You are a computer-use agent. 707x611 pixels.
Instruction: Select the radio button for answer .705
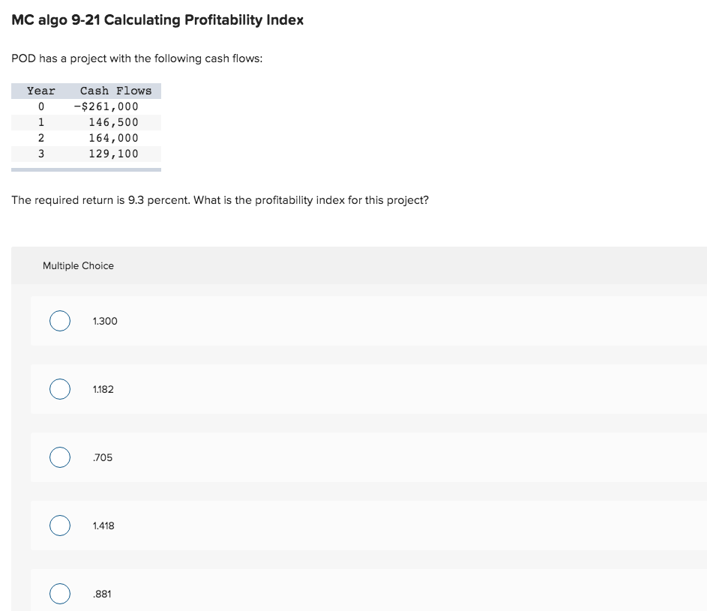pos(60,457)
